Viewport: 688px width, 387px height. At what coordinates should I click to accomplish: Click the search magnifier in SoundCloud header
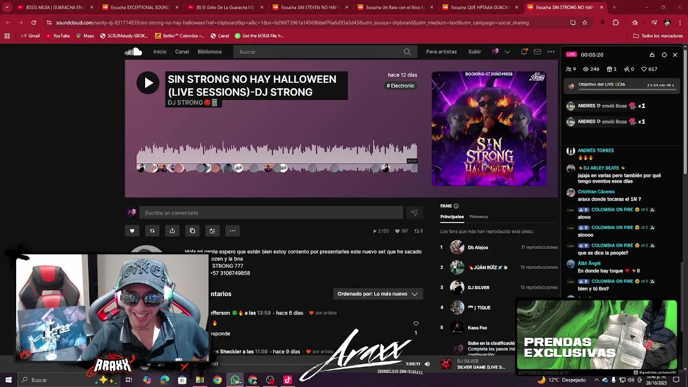point(407,52)
